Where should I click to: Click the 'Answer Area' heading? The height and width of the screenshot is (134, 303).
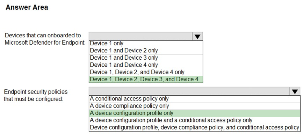pos(27,7)
